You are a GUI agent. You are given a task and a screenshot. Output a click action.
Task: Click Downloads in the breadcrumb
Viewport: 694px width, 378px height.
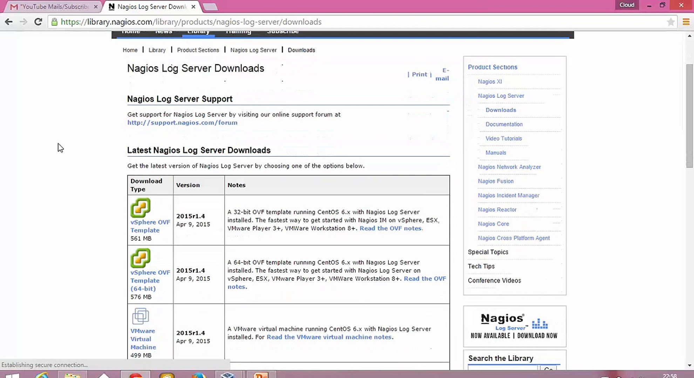click(x=301, y=50)
